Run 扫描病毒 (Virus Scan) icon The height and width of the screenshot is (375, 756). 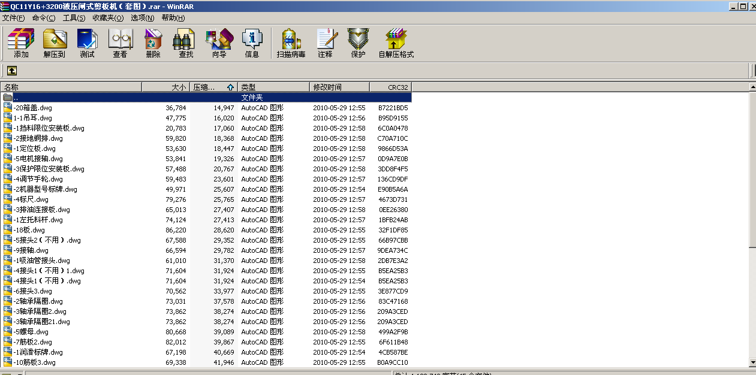click(291, 43)
